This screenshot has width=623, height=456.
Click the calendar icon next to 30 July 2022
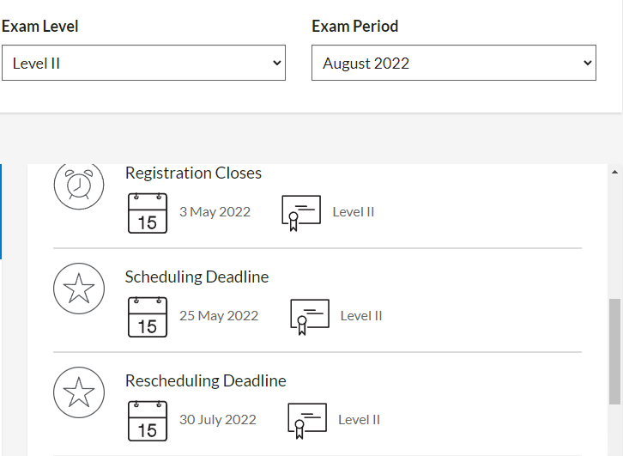click(x=148, y=421)
